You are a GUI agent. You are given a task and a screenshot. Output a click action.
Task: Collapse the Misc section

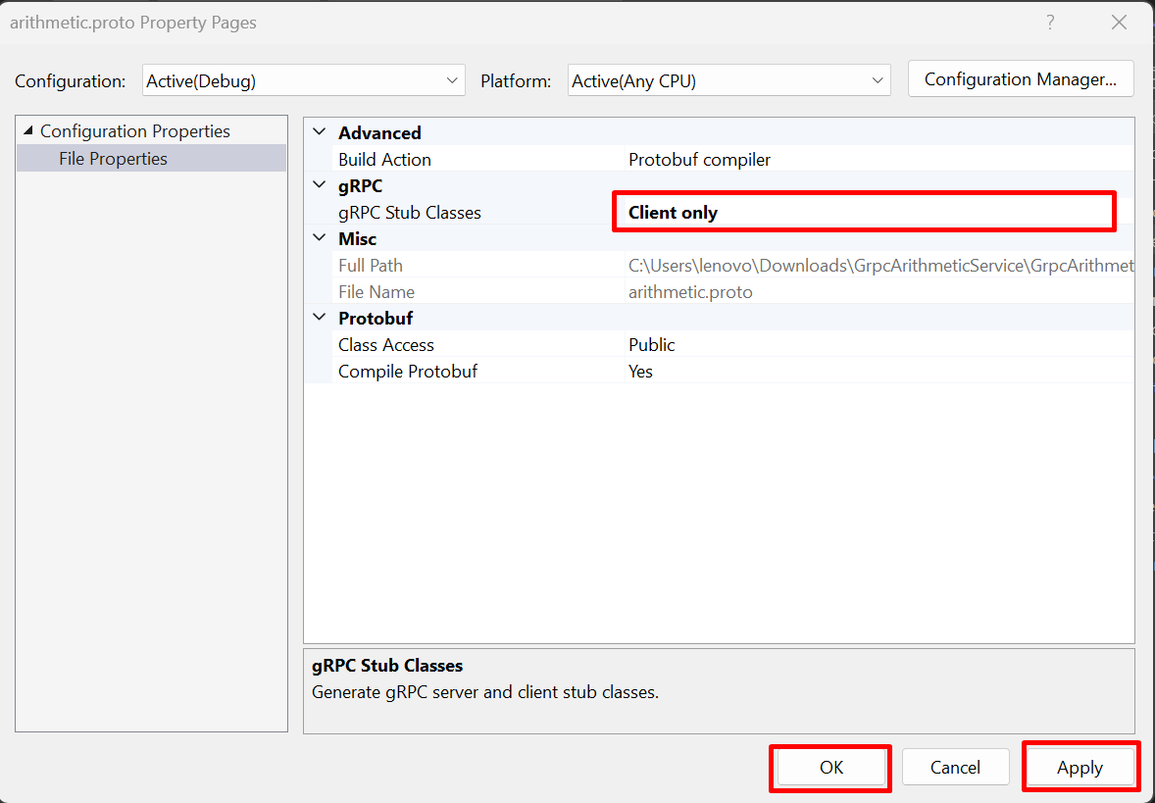point(318,237)
